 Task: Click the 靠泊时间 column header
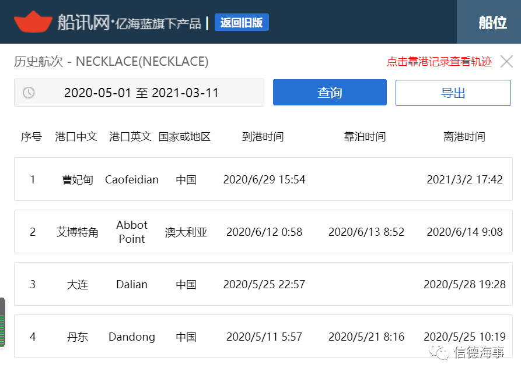click(365, 137)
